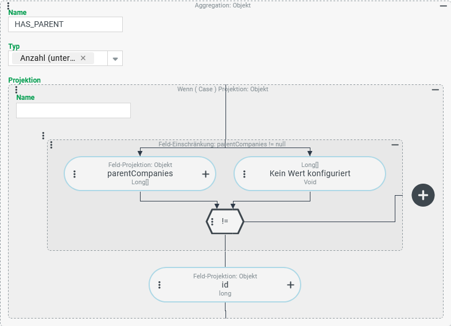Click the dark round add button
Image resolution: width=451 pixels, height=326 pixels.
pos(423,195)
